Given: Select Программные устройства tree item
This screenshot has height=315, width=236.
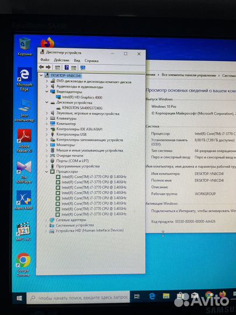Looking at the screenshot, I should click(78, 166).
